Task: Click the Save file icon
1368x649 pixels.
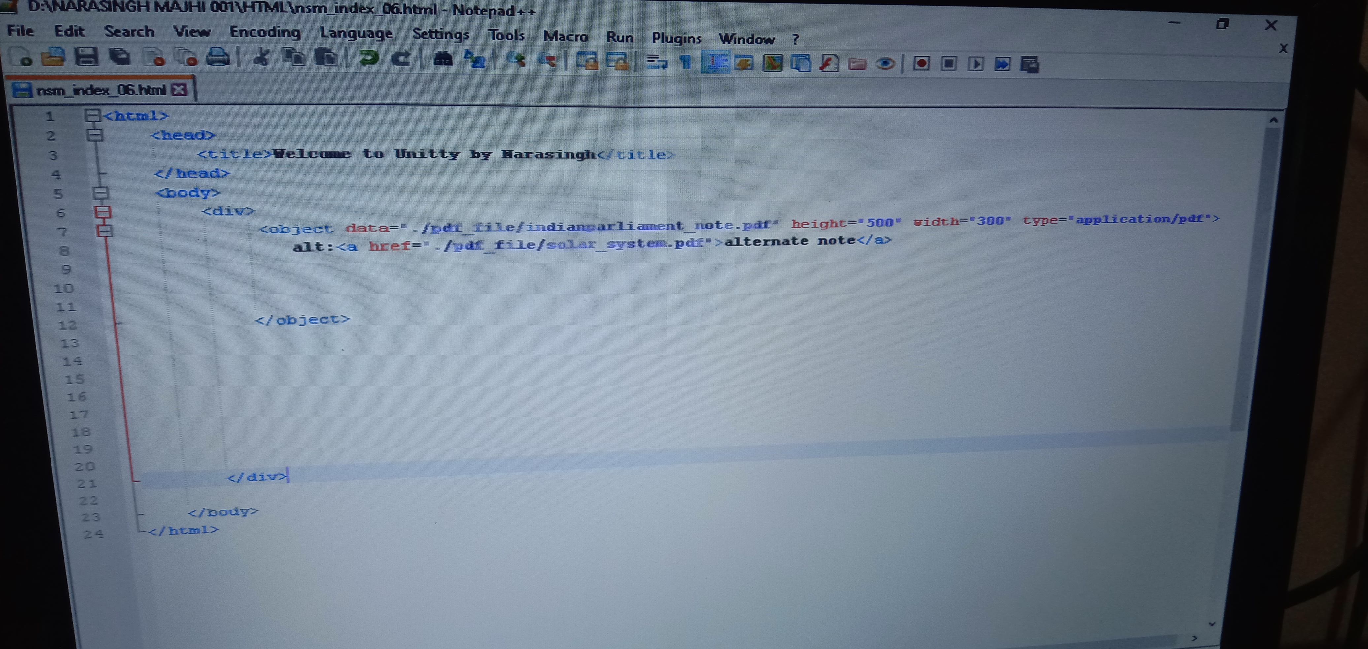Action: 86,56
